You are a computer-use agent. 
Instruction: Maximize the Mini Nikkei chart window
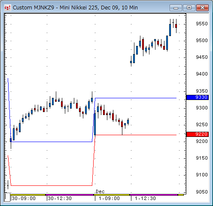[189, 8]
